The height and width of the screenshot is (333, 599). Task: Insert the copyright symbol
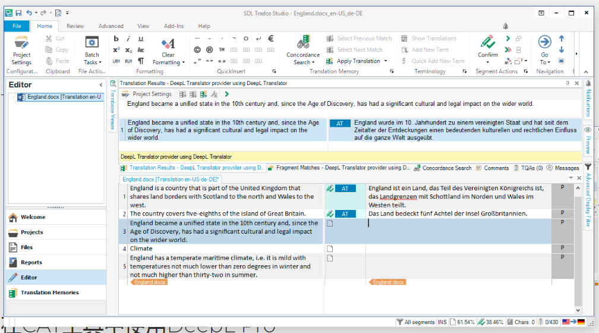[197, 50]
